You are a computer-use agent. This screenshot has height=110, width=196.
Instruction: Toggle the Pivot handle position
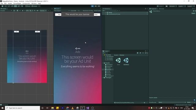click(28, 6)
